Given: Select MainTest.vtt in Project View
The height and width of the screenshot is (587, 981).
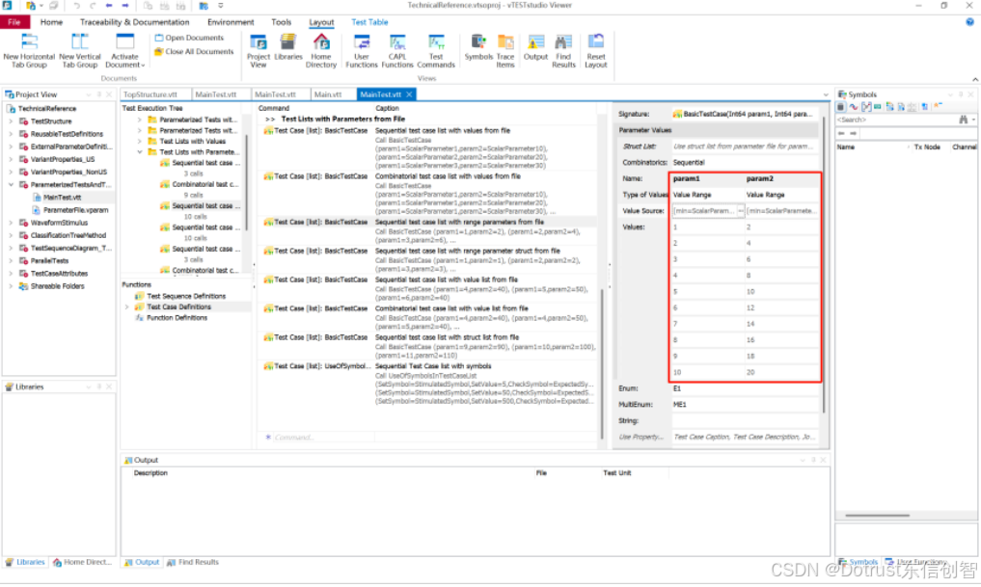Looking at the screenshot, I should click(x=62, y=198).
